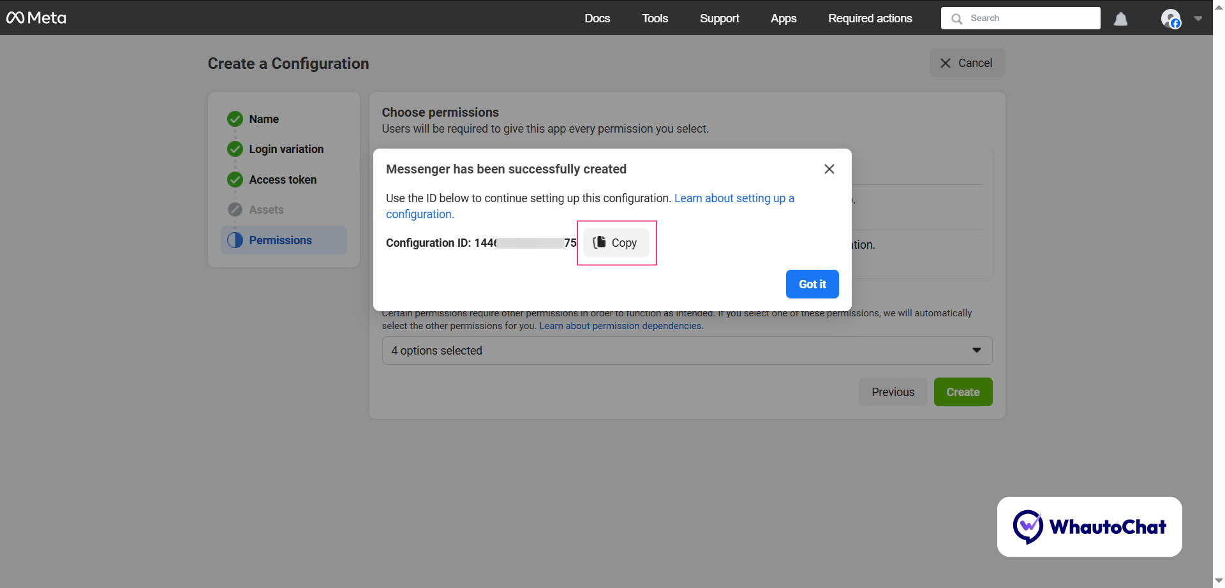Click the Name step checkmark
This screenshot has height=588, width=1225.
[x=235, y=119]
